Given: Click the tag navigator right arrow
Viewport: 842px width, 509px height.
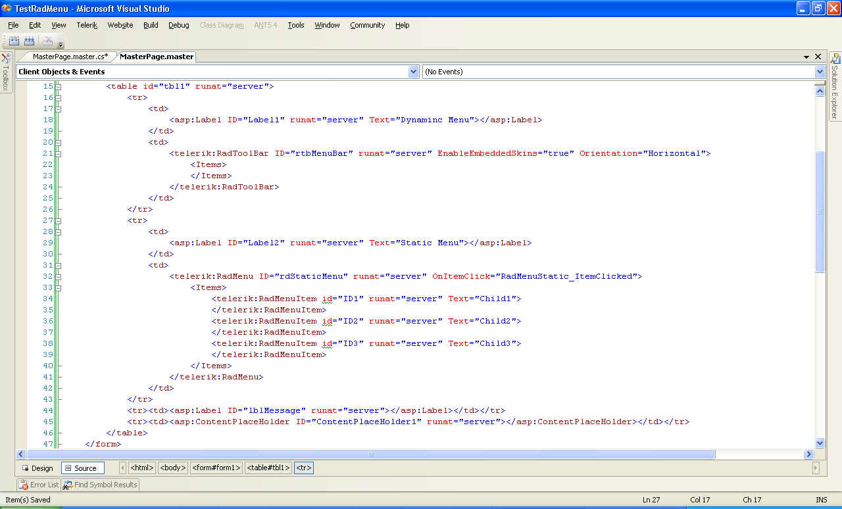Looking at the screenshot, I should [x=816, y=468].
